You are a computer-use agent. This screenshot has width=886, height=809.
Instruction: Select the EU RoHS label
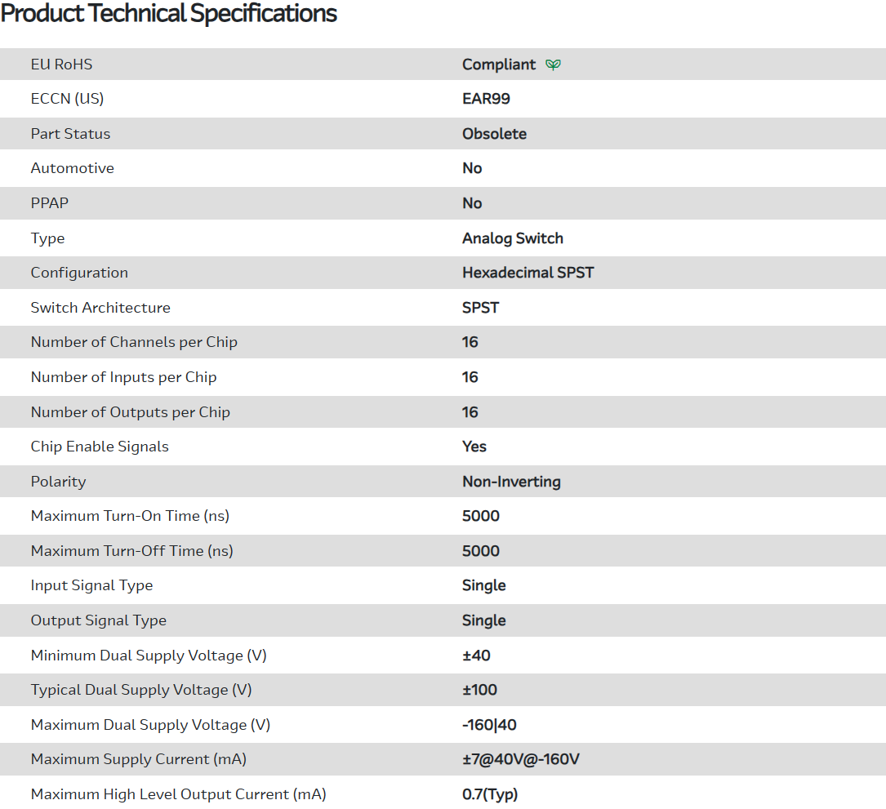[x=61, y=64]
